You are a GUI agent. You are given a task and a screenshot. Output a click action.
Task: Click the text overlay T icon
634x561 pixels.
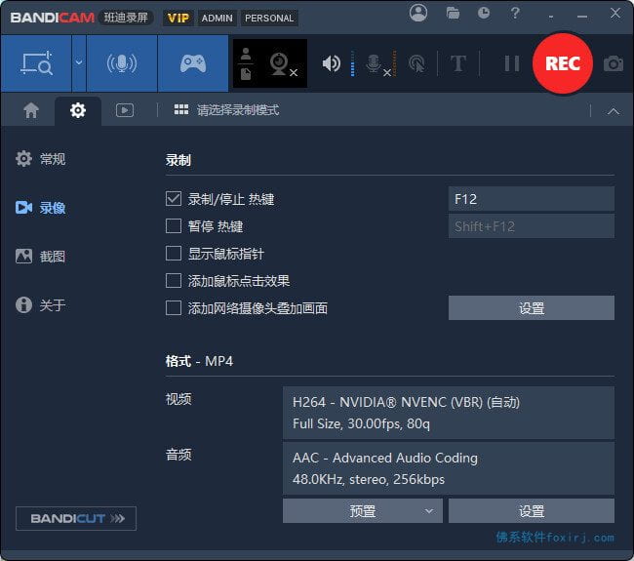coord(458,63)
